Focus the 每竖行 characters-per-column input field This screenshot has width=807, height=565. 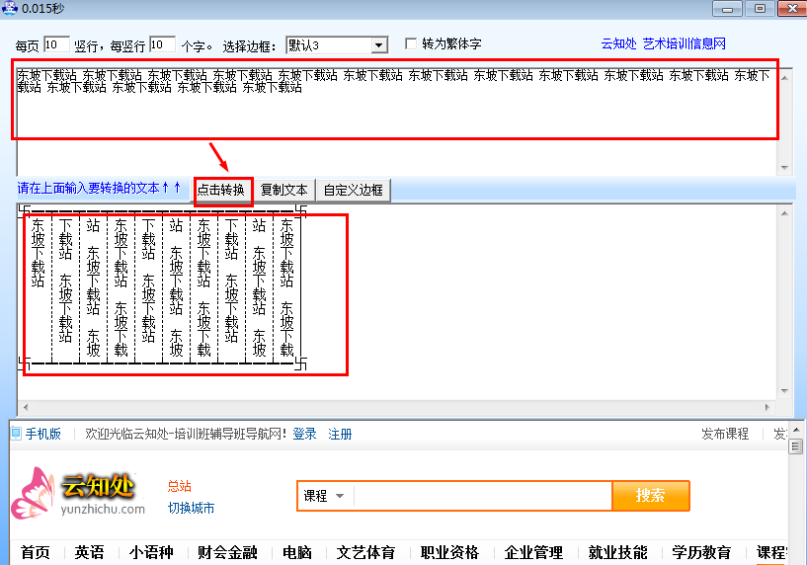162,44
